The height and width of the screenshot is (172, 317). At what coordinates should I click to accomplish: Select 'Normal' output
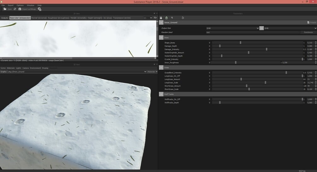pyautogui.click(x=39, y=18)
